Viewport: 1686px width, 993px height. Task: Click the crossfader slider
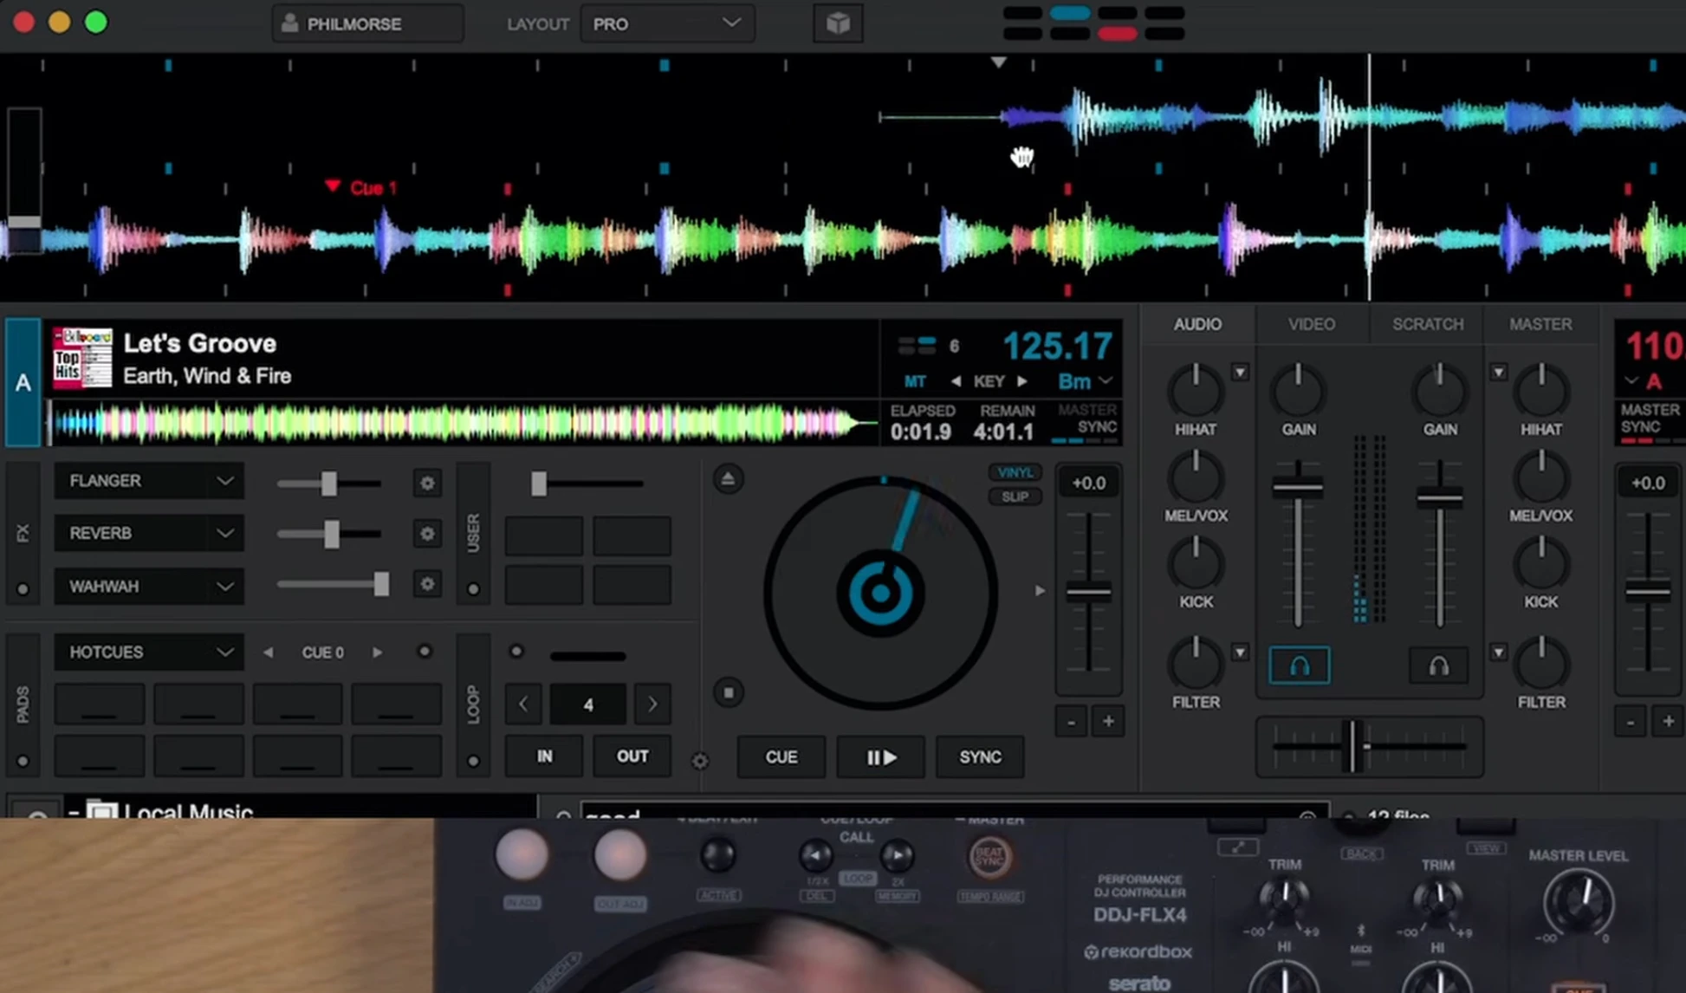pyautogui.click(x=1352, y=746)
